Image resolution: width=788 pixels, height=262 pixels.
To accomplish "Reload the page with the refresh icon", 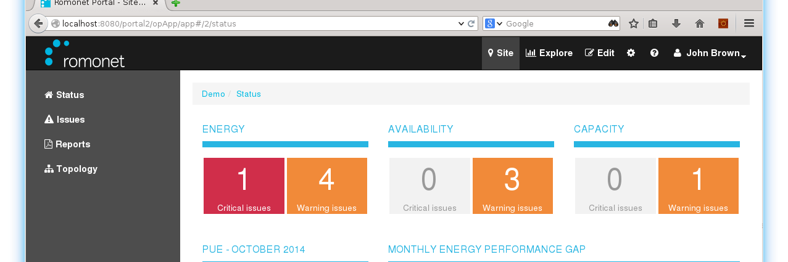I will [x=471, y=23].
